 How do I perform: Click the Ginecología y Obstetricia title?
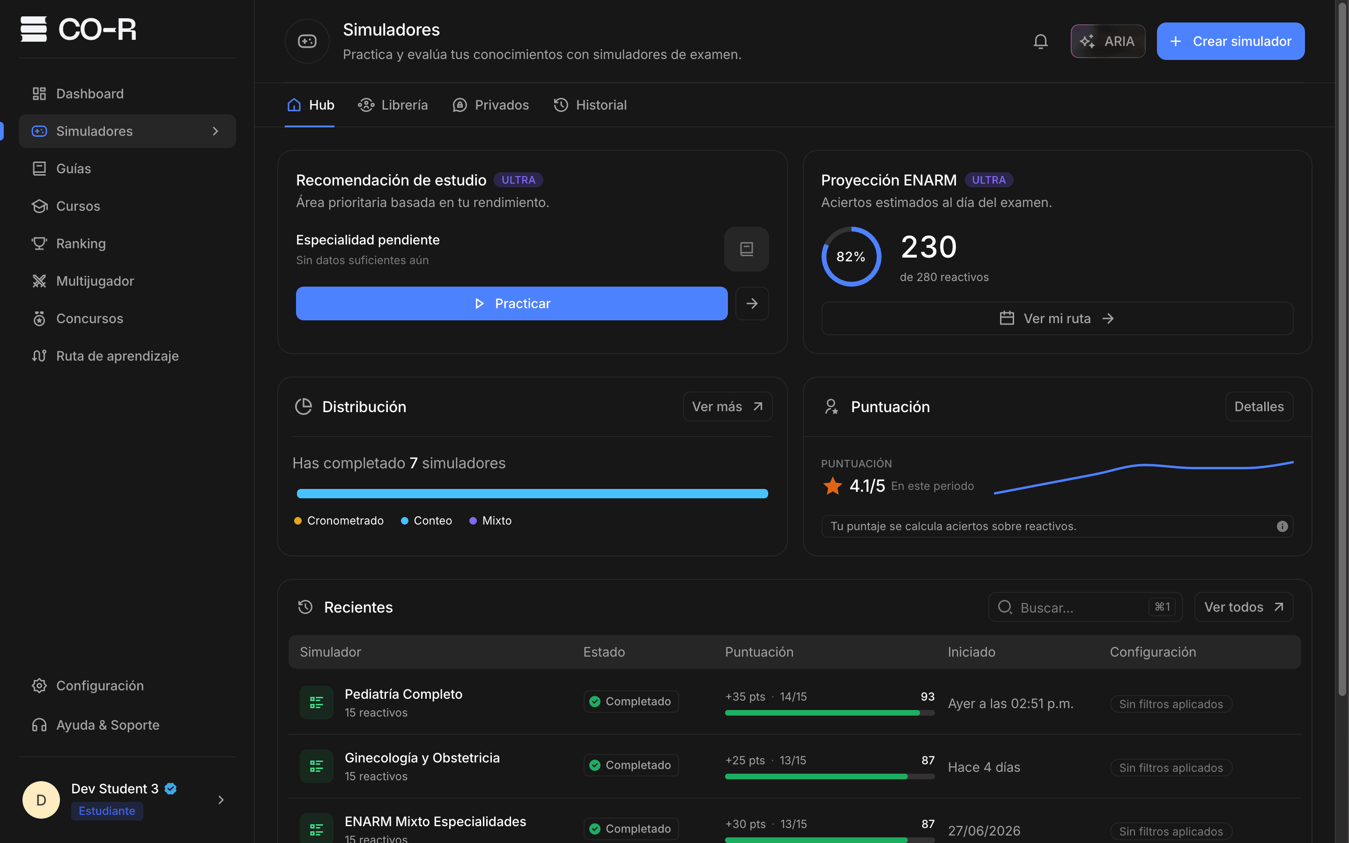[x=422, y=758]
